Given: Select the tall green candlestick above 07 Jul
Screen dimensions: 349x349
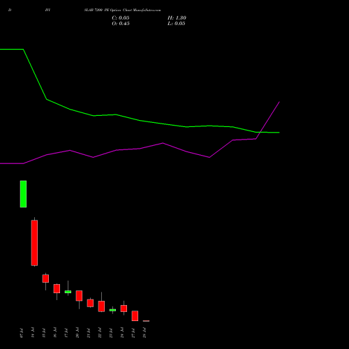Looking at the screenshot, I should [23, 194].
